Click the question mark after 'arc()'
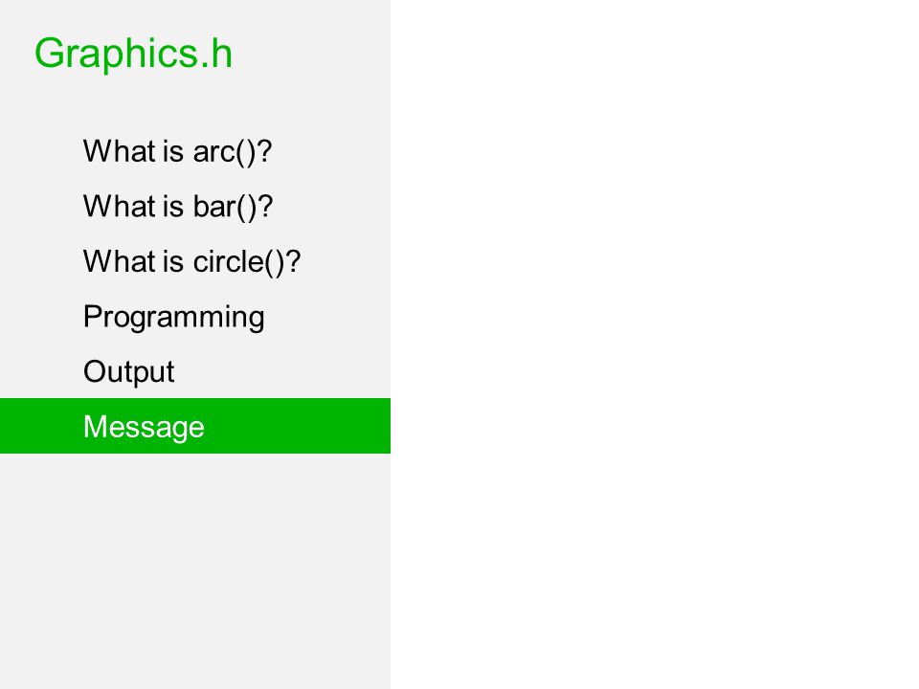The height and width of the screenshot is (689, 919). pos(264,151)
